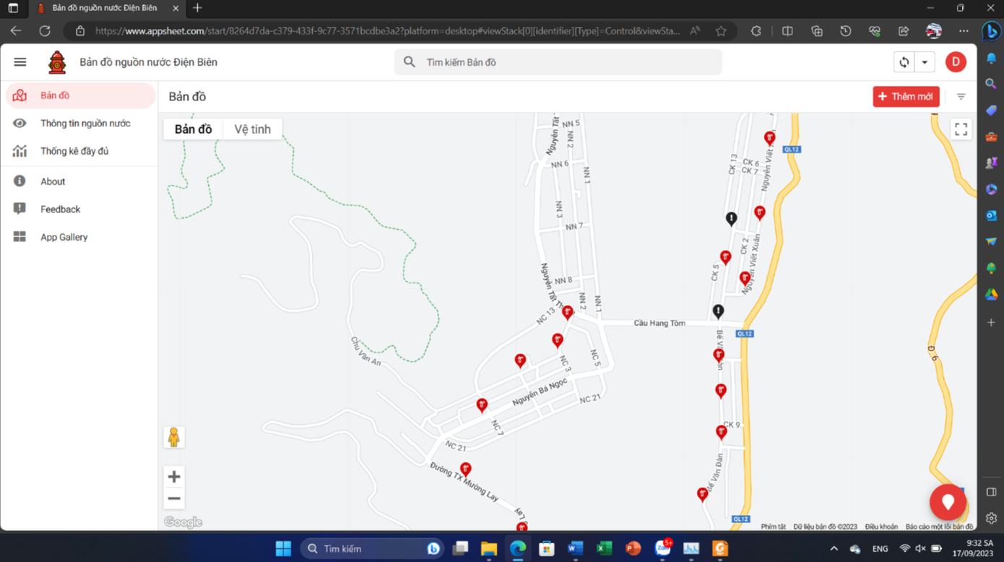Switch map to Vệ tinh view

[x=252, y=129]
